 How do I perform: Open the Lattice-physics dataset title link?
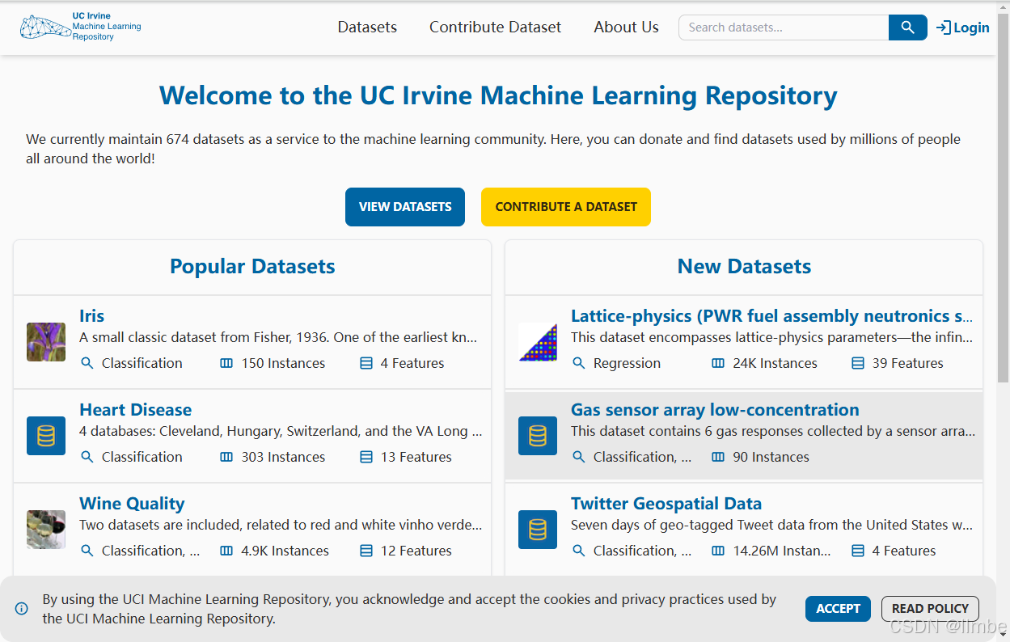click(771, 316)
